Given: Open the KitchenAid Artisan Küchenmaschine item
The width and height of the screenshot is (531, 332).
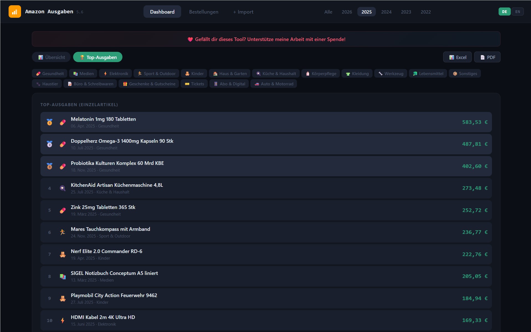Looking at the screenshot, I should (x=266, y=188).
